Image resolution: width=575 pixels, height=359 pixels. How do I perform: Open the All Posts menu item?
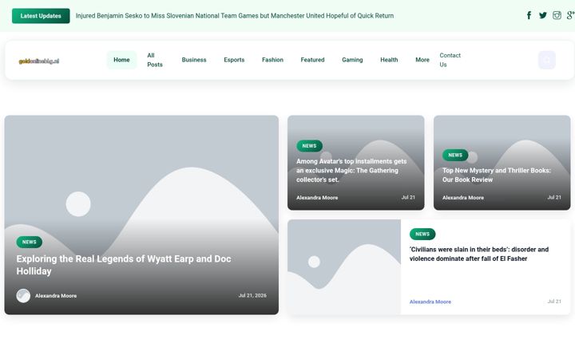155,60
